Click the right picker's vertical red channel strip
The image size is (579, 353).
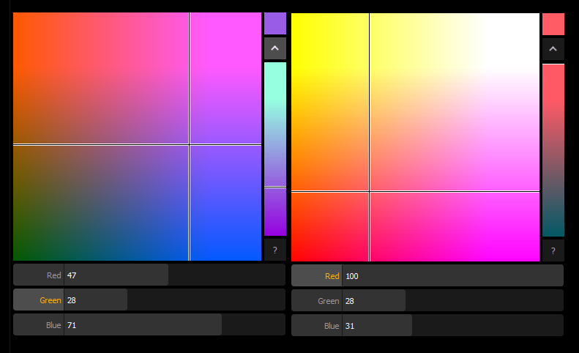553,150
